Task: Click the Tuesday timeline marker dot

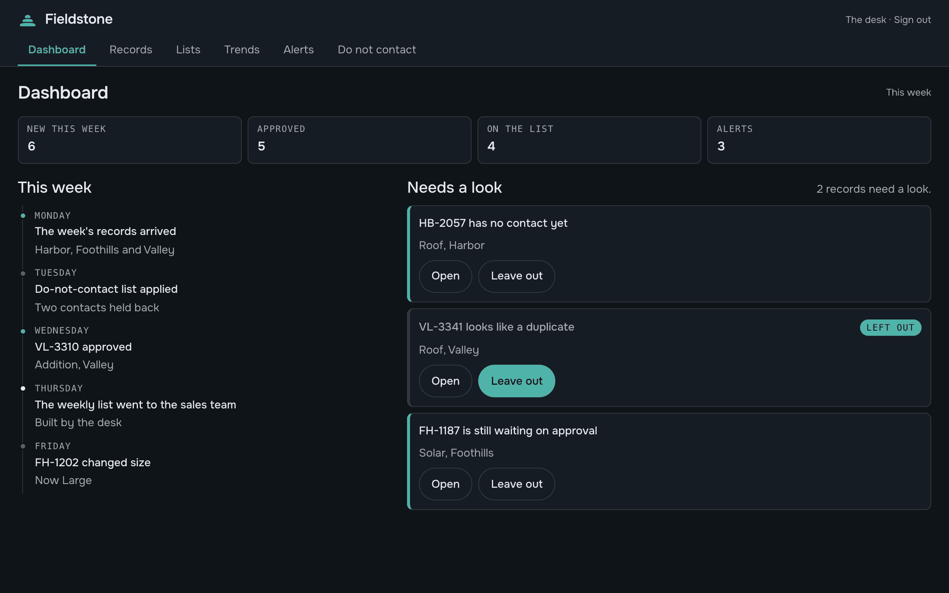Action: [x=23, y=274]
